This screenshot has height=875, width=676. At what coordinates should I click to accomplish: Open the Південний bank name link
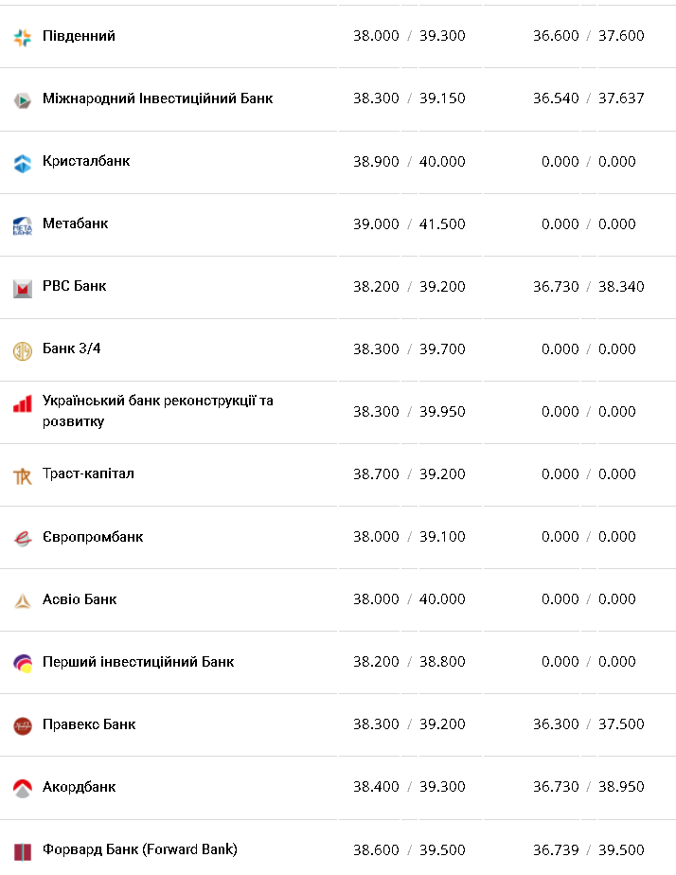pos(79,36)
